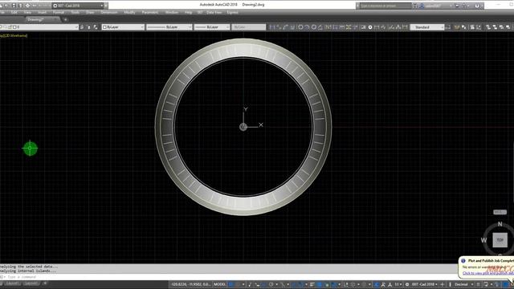
Task: Toggle grid display in status bar
Action: pyautogui.click(x=230, y=284)
